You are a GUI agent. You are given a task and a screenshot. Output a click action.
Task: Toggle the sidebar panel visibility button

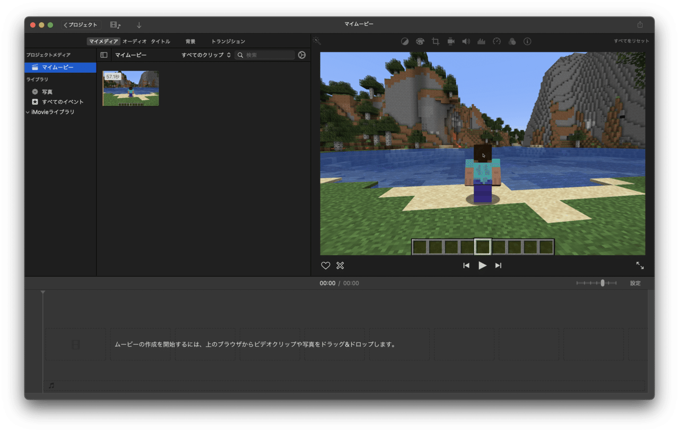[x=103, y=55]
